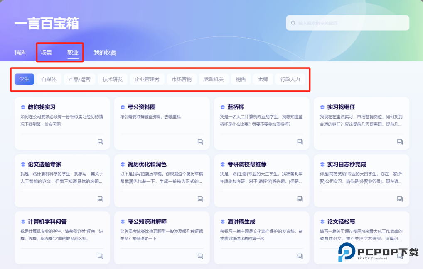Click the magnifier icon in the search box
423x269 pixels.
(293, 23)
